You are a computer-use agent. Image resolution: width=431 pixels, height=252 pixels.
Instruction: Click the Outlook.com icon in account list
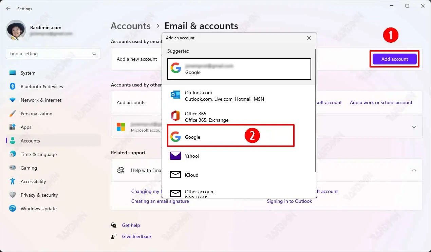tap(175, 95)
